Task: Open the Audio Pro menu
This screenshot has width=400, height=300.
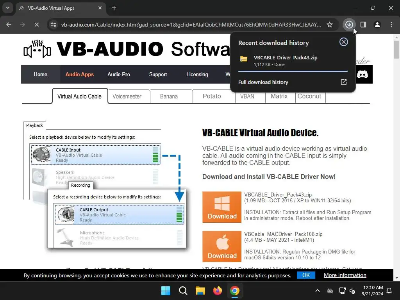Action: pos(119,74)
